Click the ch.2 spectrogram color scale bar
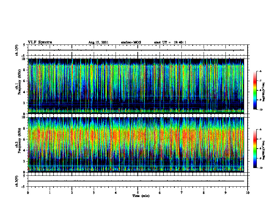279x216 pixels. point(255,149)
